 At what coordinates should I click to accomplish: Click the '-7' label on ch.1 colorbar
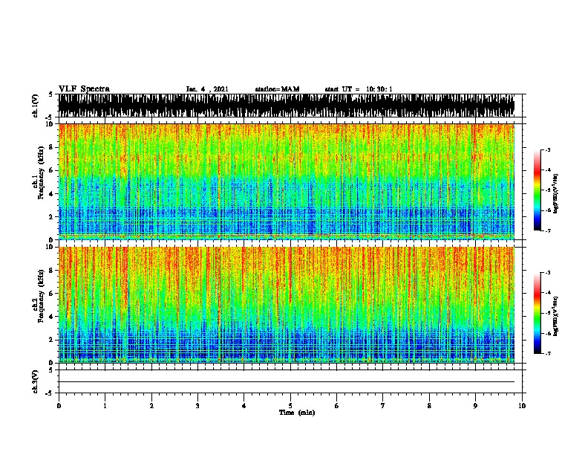547,230
